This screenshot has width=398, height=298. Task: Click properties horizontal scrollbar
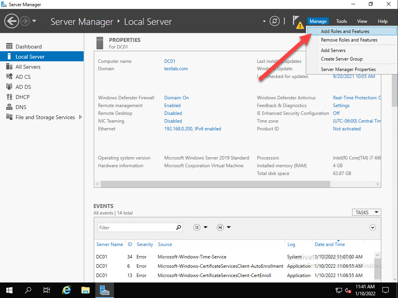[216, 184]
